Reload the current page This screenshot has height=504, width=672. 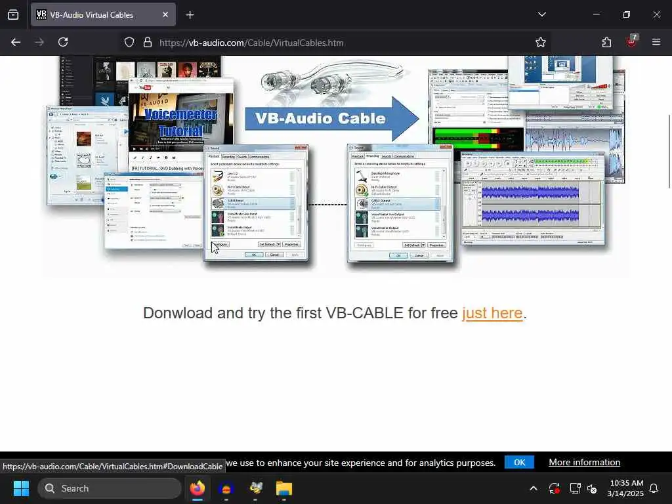pos(63,42)
